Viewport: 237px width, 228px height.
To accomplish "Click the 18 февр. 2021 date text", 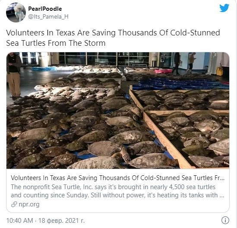I will 62,221.
